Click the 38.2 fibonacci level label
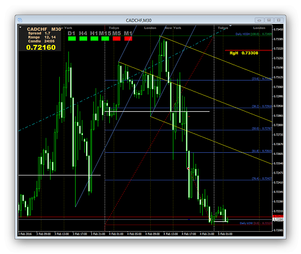 (x=262, y=106)
